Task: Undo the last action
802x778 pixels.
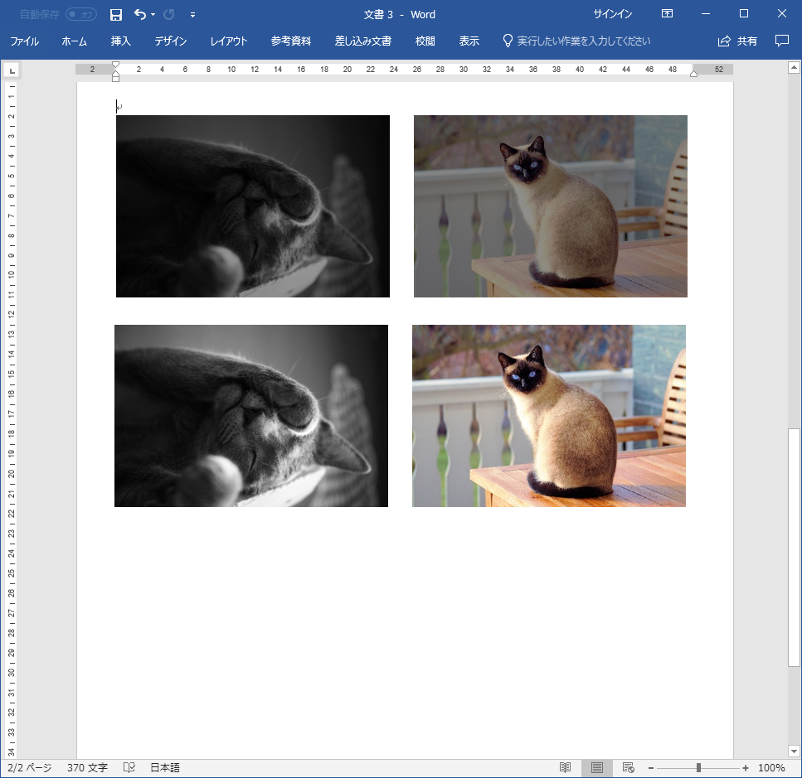Action: 139,15
